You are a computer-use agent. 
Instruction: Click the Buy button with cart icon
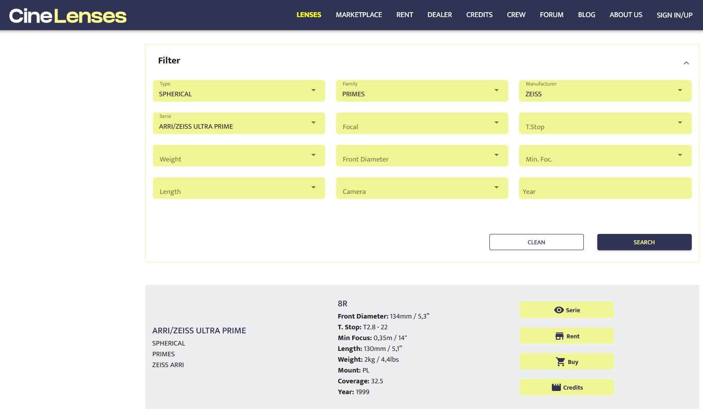tap(567, 362)
